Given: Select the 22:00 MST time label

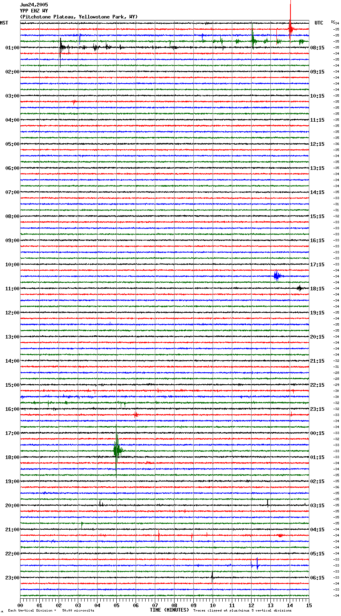Looking at the screenshot, I should tap(12, 554).
